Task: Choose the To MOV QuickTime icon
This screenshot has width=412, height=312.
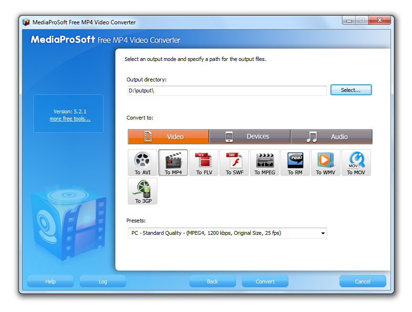Action: coord(356,162)
